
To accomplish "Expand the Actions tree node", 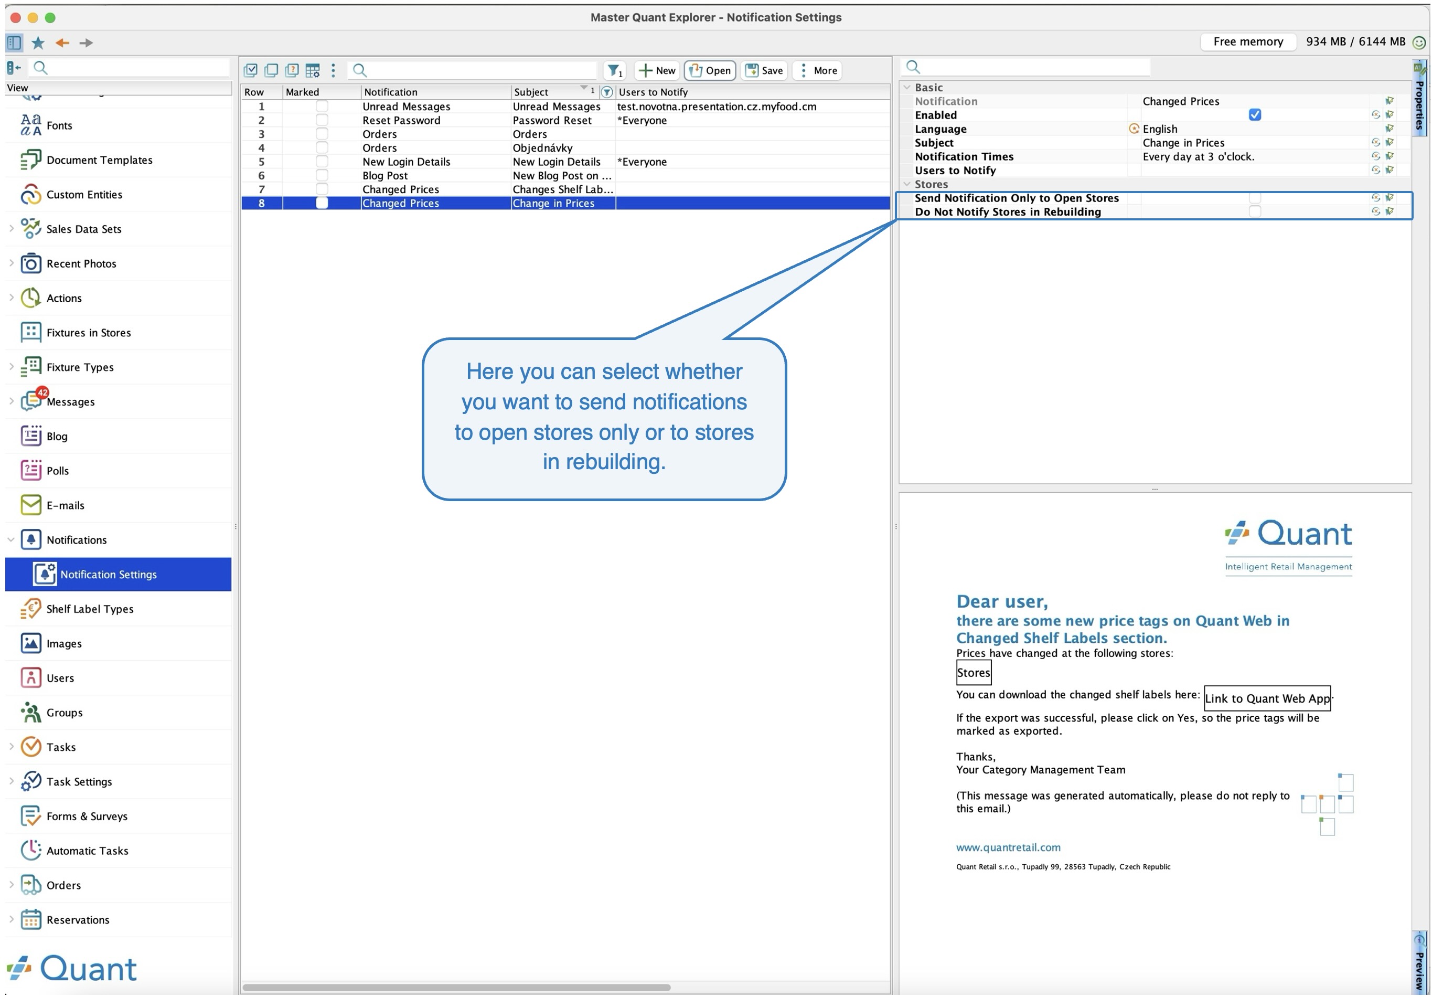I will tap(11, 298).
